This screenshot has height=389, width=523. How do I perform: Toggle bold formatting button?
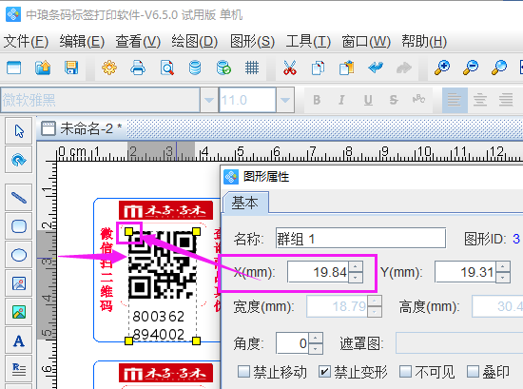tap(317, 100)
